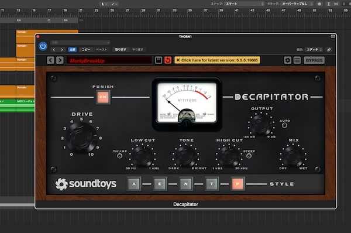
Task: Go to previous Logic plugin setting
Action: pos(54,50)
